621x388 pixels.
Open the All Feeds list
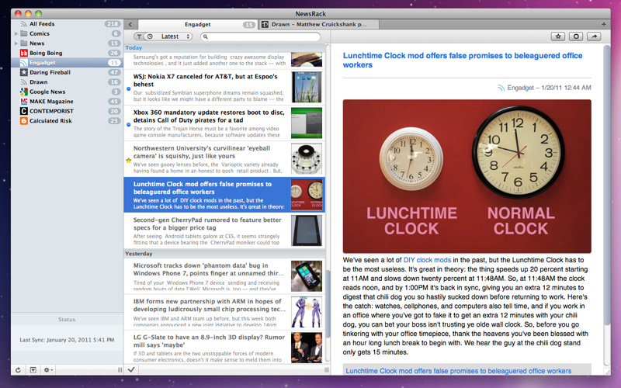coord(67,24)
